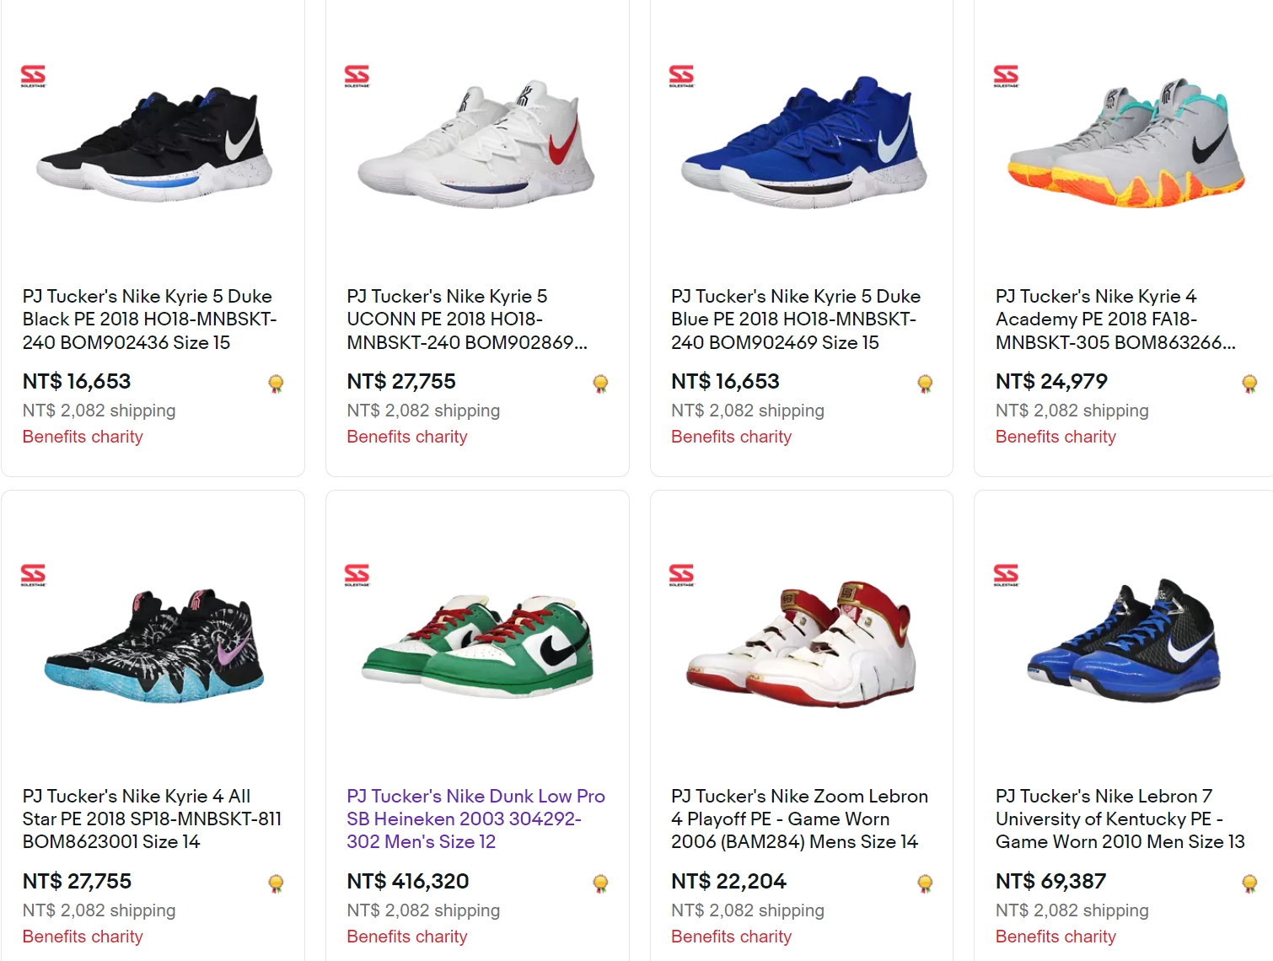Viewport: 1273px width, 961px height.
Task: Click the award badge next to NT$ 16,653 Duke Black price
Action: [276, 384]
